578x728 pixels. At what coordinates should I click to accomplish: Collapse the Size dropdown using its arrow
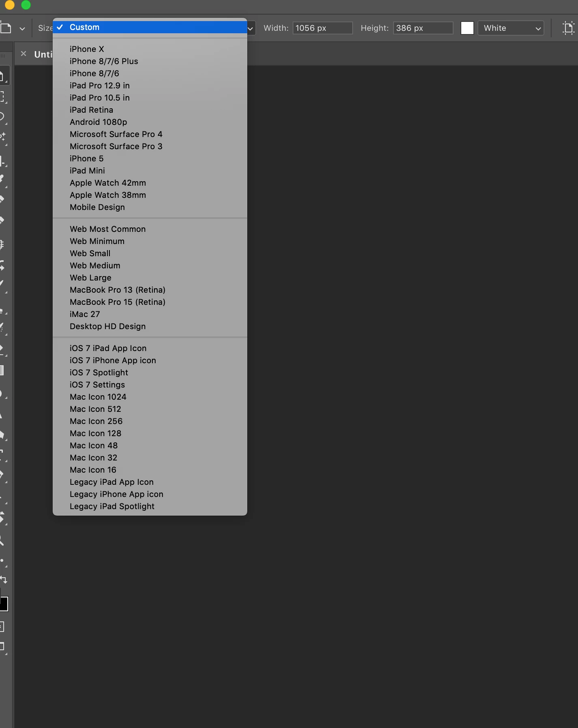click(x=250, y=28)
